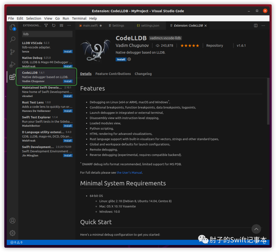Open the Search view in activity bar
276x252 pixels.
tap(13, 39)
